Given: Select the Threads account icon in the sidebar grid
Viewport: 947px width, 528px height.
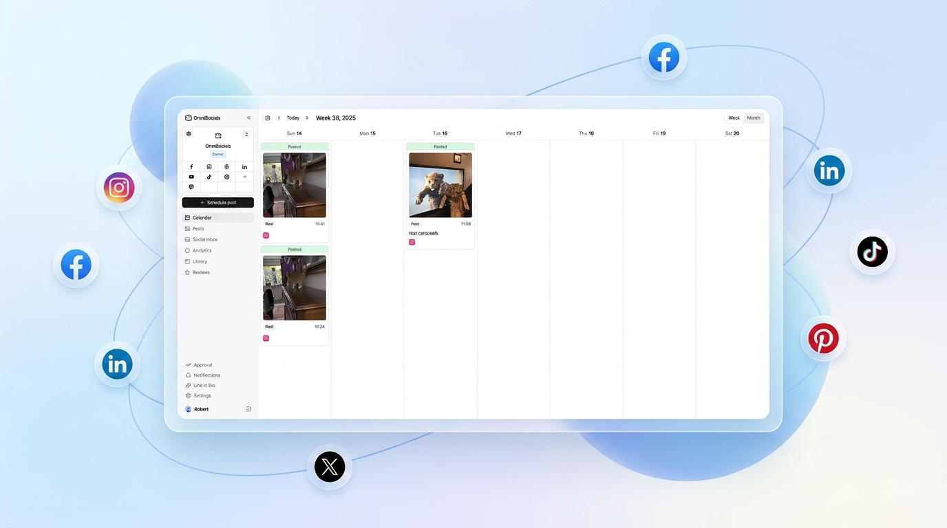Looking at the screenshot, I should [226, 167].
